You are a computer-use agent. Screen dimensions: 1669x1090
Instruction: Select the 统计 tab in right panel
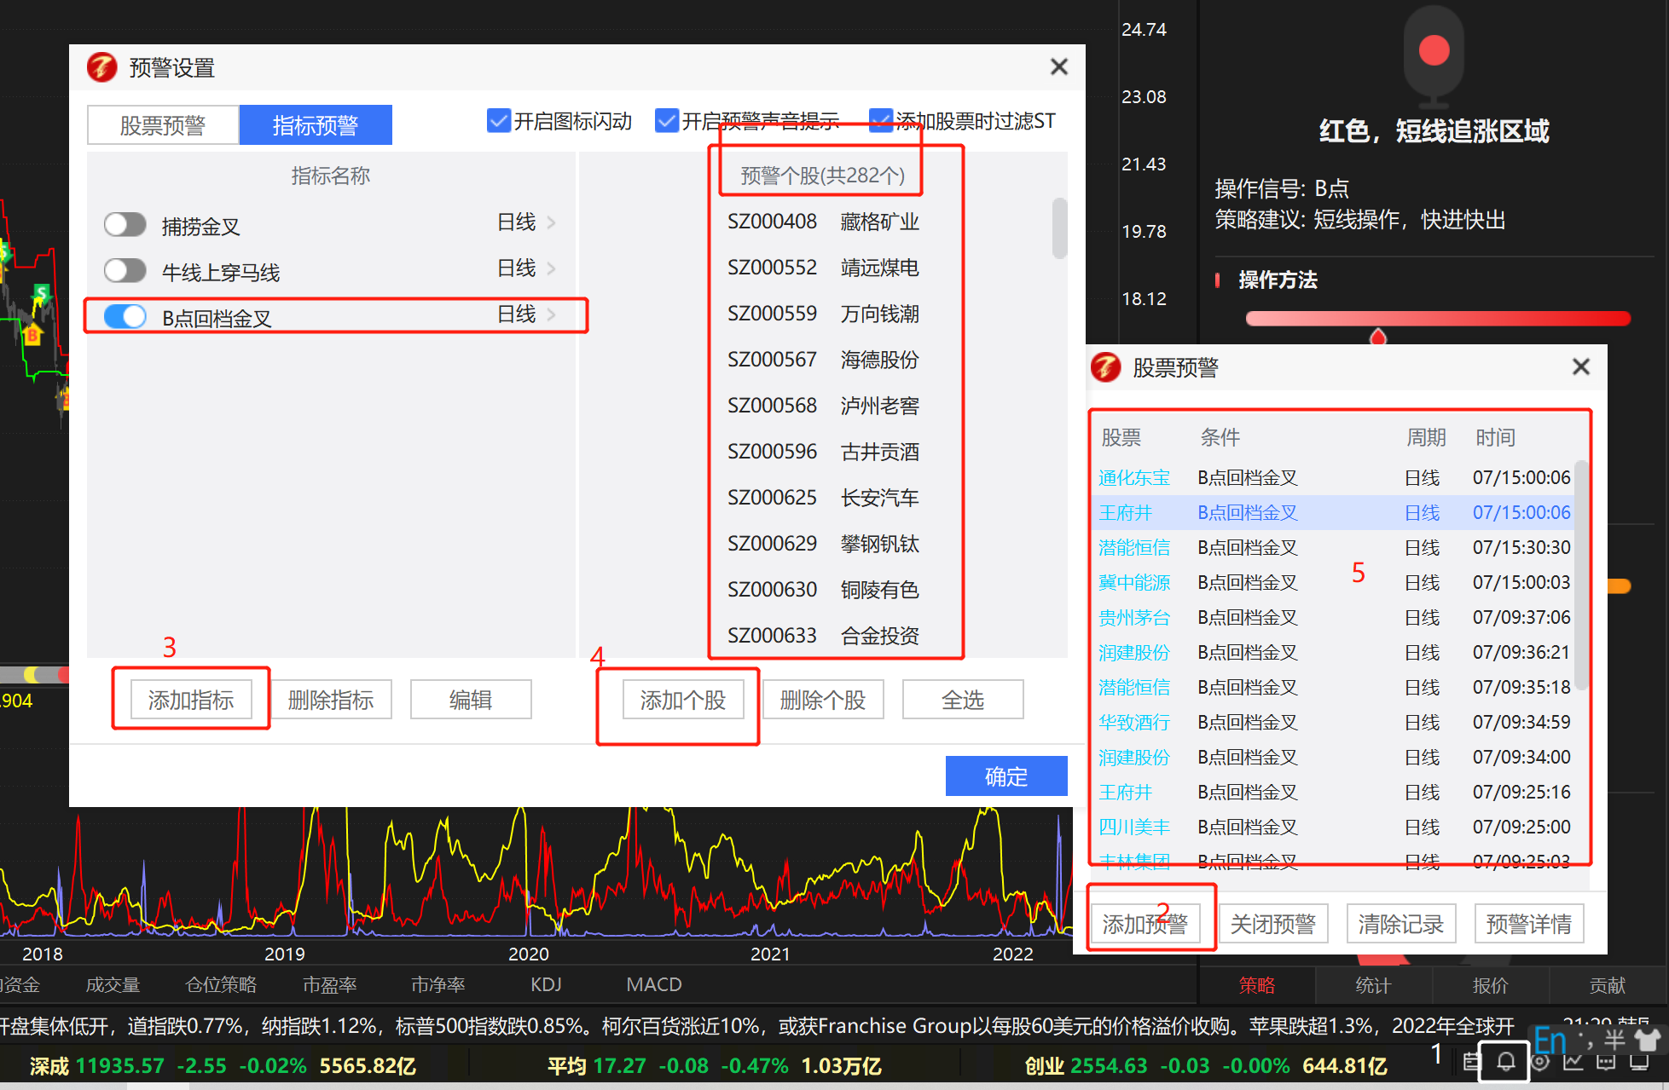pos(1373,985)
